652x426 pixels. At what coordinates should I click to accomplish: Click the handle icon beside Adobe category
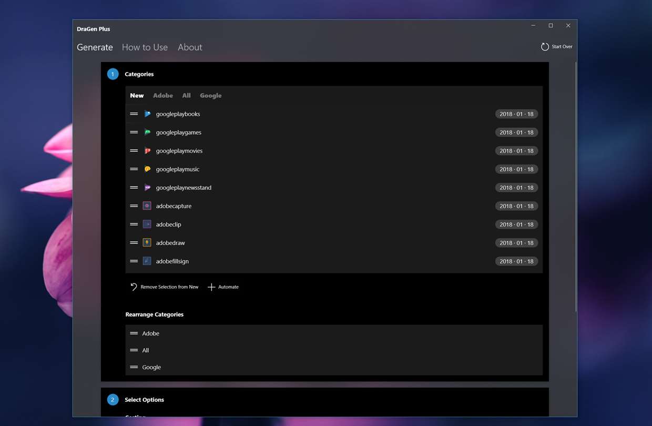tap(134, 333)
